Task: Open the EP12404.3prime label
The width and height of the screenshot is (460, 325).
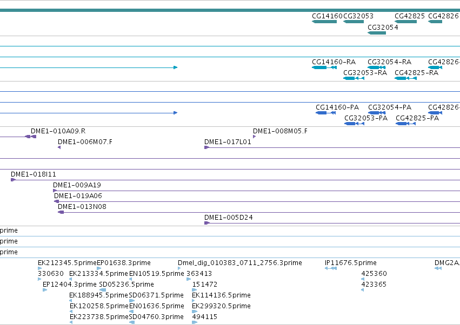Action: click(70, 285)
